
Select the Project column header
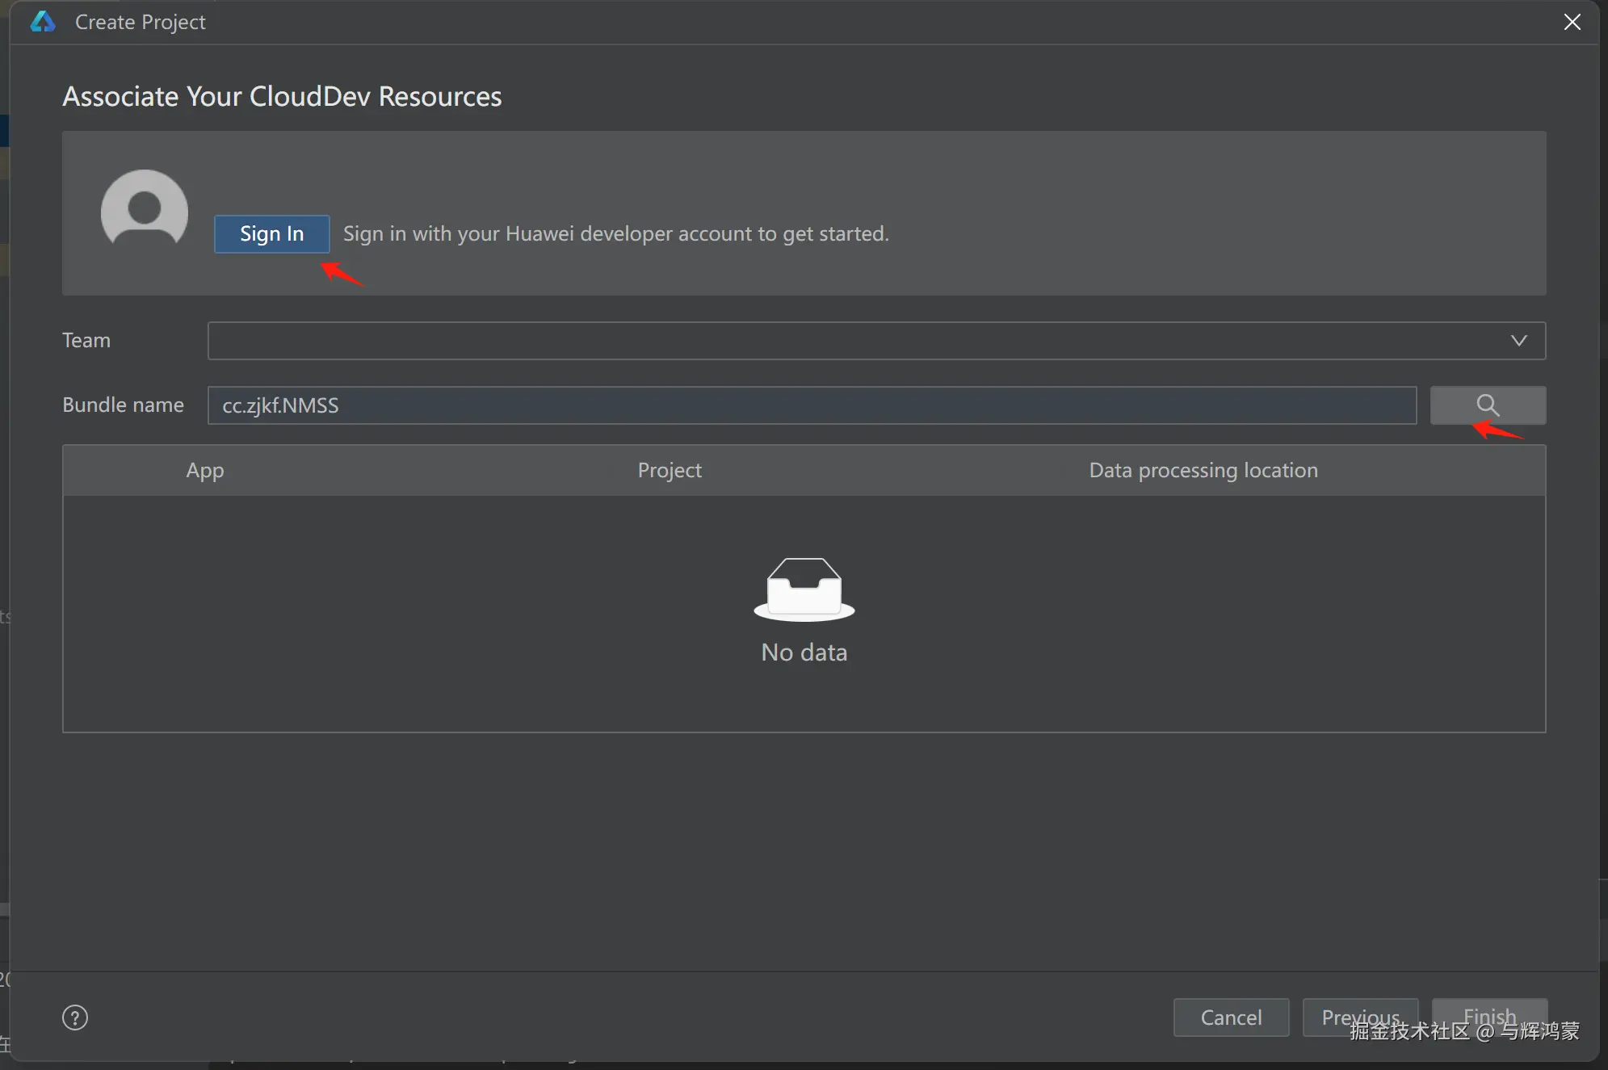point(670,470)
